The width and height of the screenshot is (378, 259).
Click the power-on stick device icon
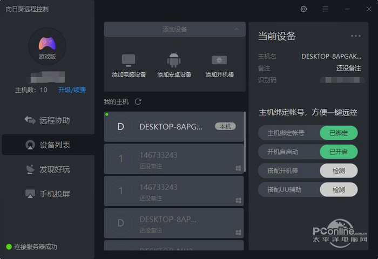pos(219,60)
